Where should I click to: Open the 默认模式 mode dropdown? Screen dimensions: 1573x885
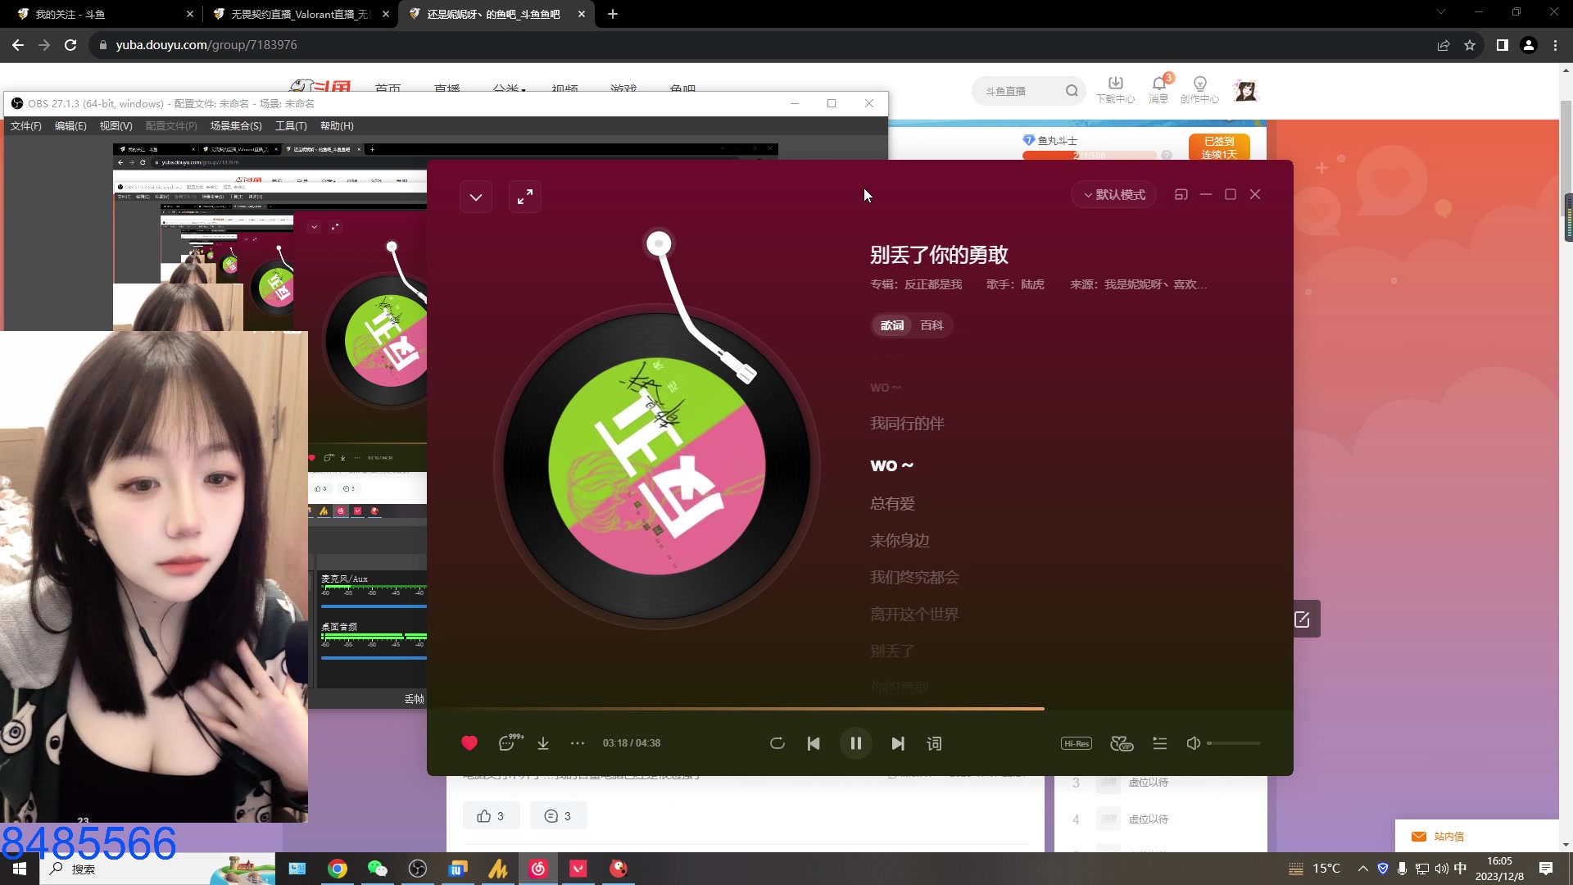tap(1114, 195)
